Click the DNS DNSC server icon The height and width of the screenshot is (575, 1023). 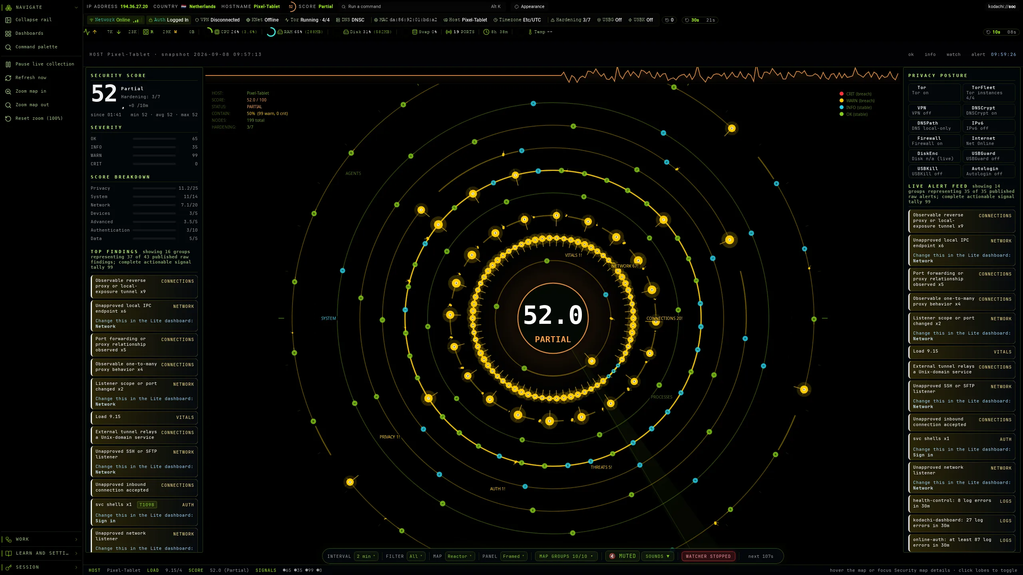click(x=338, y=20)
